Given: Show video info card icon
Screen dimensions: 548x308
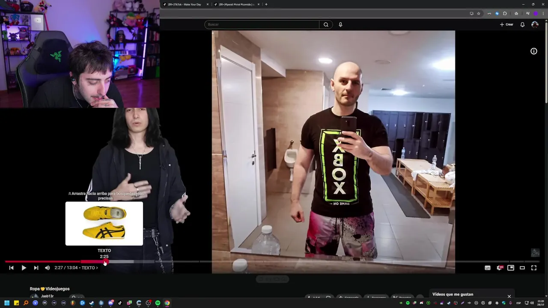Looking at the screenshot, I should 534,51.
